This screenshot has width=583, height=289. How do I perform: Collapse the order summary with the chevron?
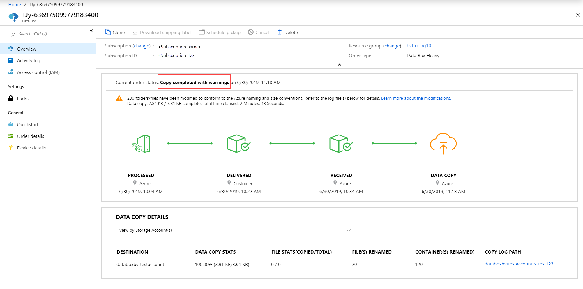click(339, 64)
